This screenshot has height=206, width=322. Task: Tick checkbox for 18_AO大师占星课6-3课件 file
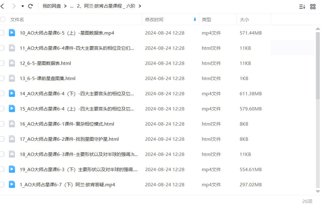pos(2,154)
